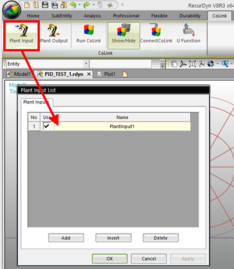
Task: Select the ConnectCoLink icon
Action: [x=156, y=34]
